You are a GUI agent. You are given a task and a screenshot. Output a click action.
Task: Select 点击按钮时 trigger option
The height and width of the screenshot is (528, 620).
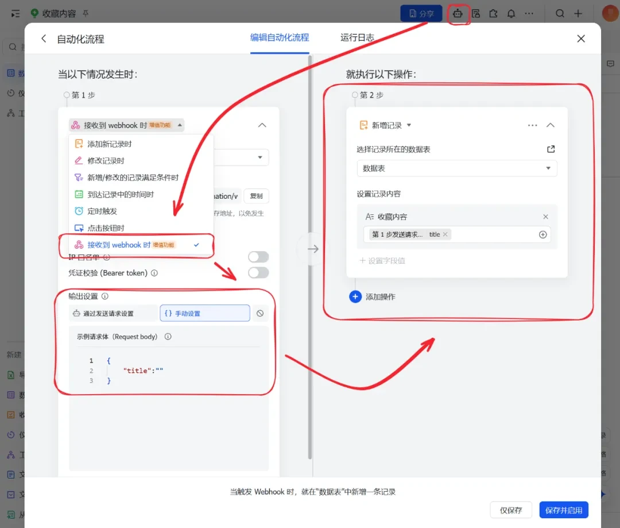pyautogui.click(x=141, y=228)
